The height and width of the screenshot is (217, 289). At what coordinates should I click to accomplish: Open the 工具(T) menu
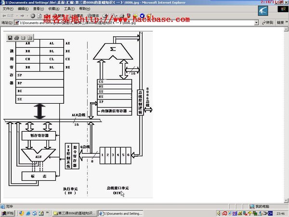(x=69, y=9)
